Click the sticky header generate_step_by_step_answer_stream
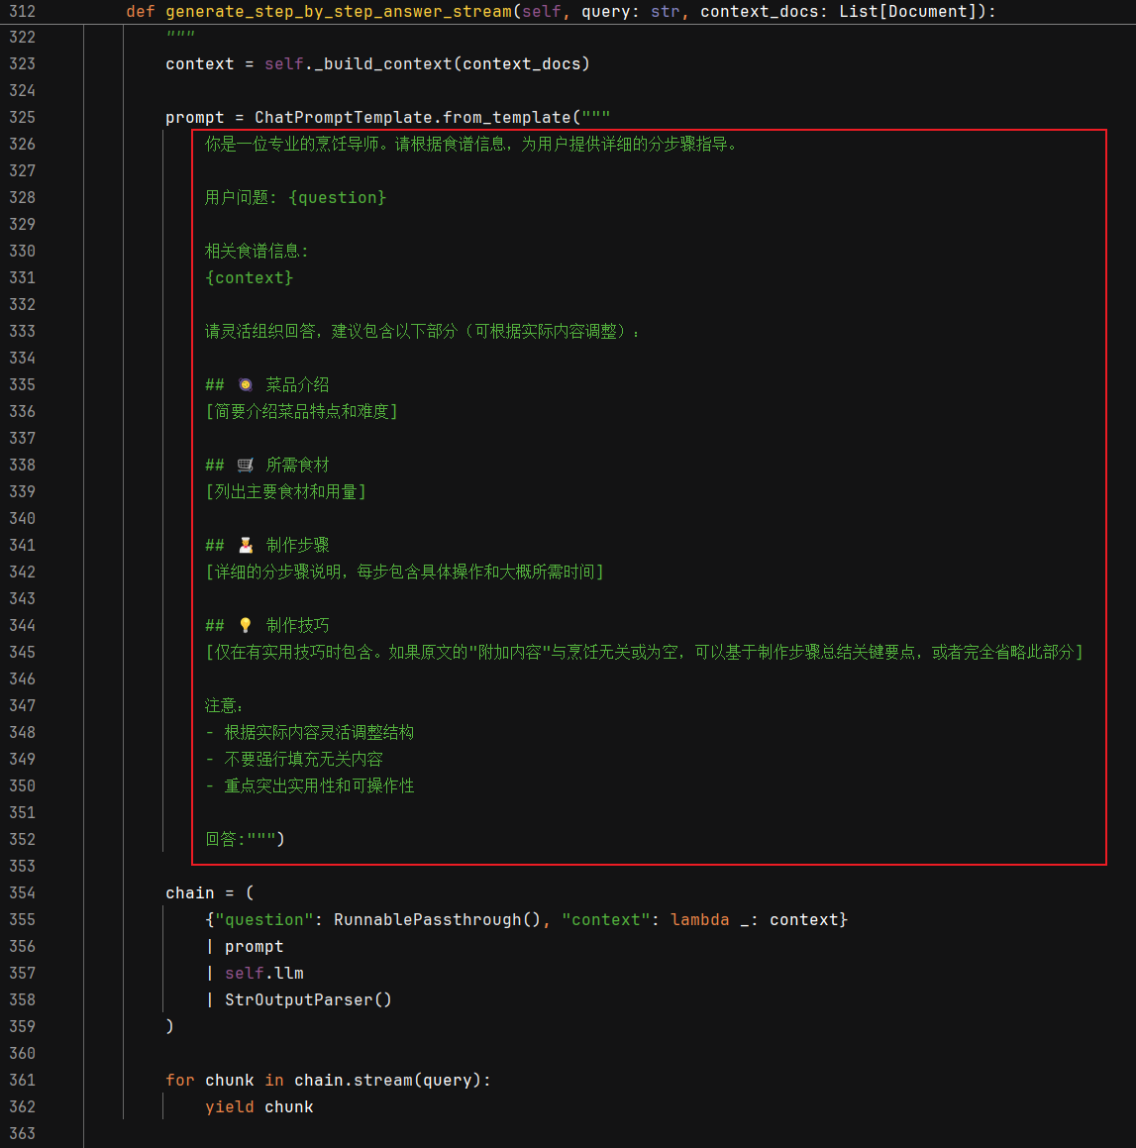 pos(338,12)
